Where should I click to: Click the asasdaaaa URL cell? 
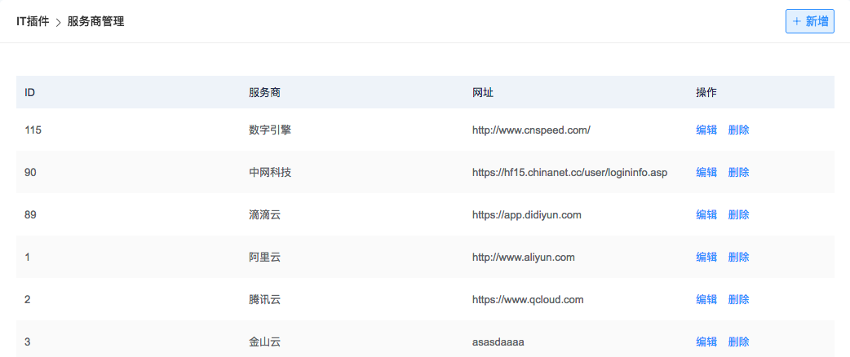pyautogui.click(x=498, y=342)
